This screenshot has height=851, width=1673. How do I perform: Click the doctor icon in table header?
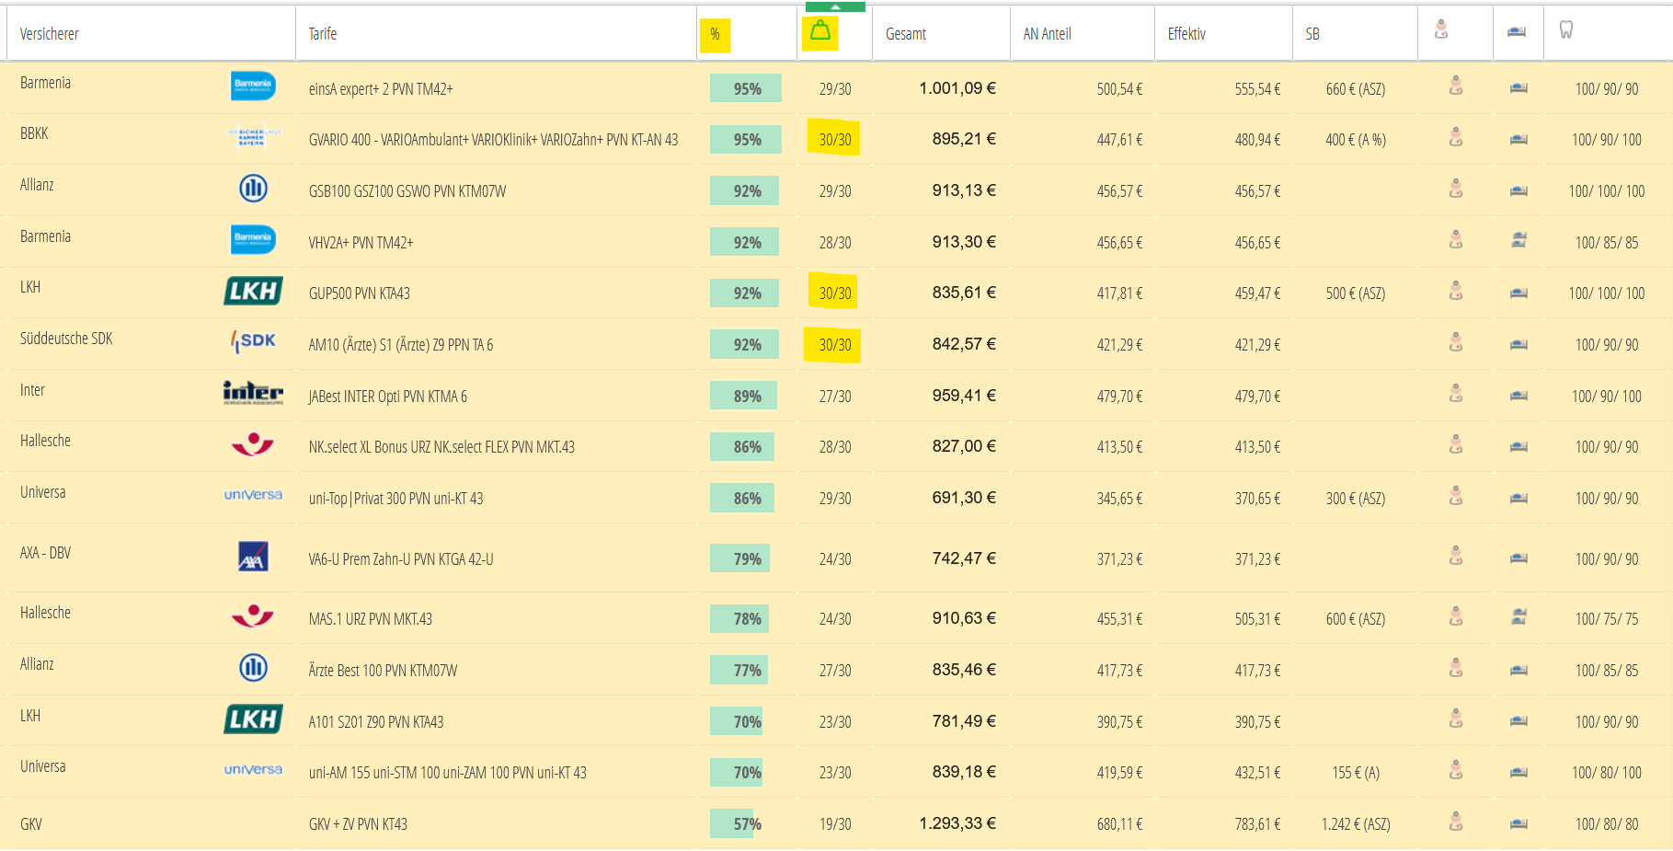pos(1441,30)
